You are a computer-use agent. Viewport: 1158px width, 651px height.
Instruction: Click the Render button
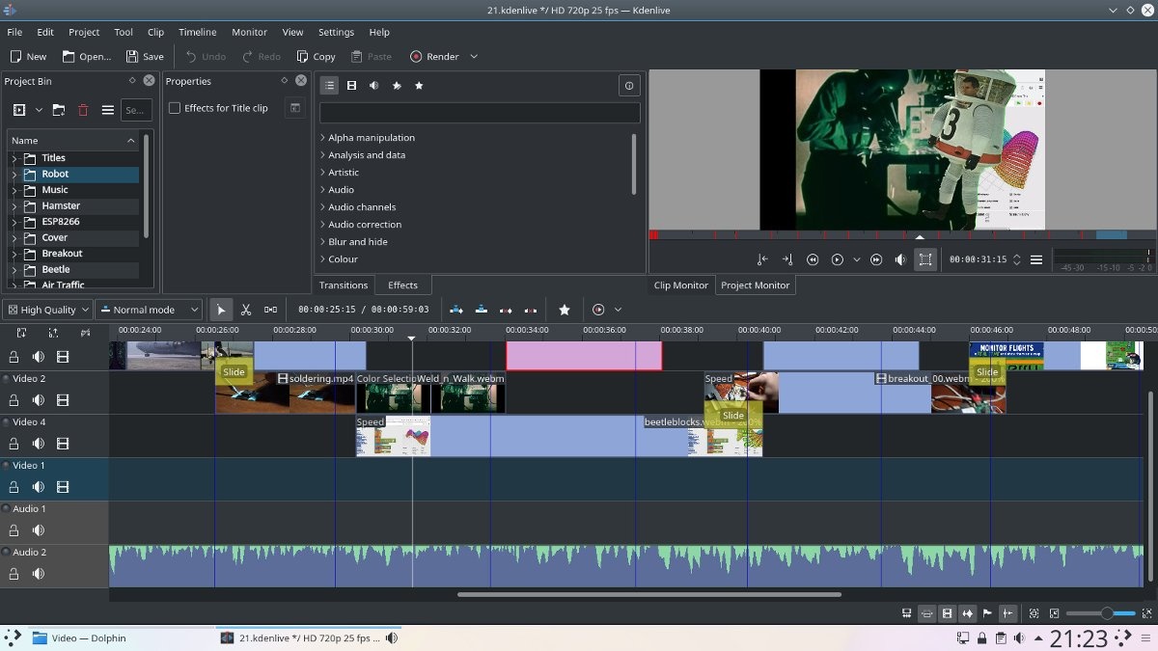tap(434, 57)
